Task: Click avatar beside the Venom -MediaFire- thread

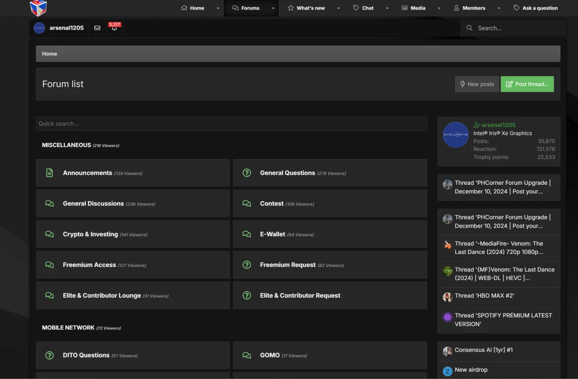Action: pyautogui.click(x=447, y=245)
